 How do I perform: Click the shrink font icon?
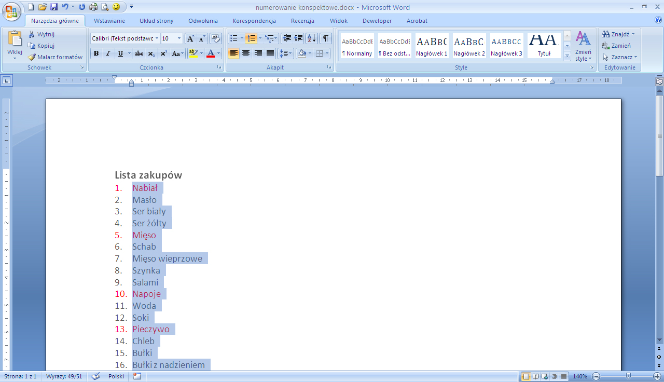(202, 38)
